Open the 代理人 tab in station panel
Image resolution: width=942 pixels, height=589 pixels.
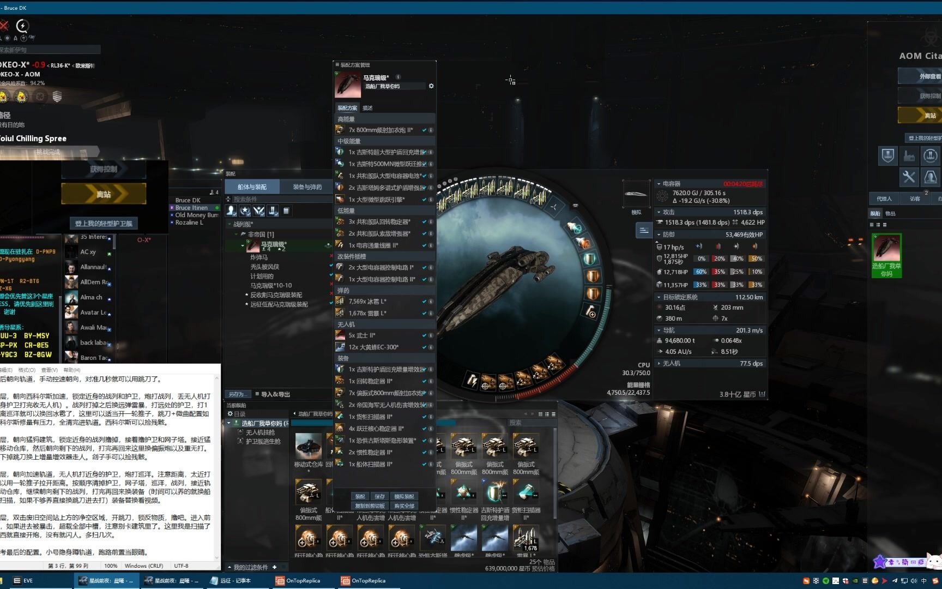(884, 199)
